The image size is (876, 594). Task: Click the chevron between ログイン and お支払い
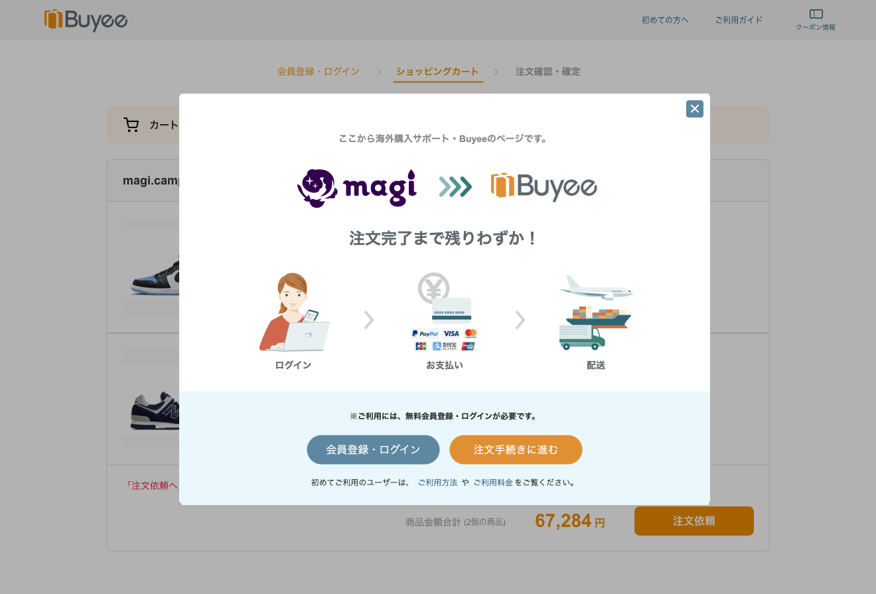(369, 320)
